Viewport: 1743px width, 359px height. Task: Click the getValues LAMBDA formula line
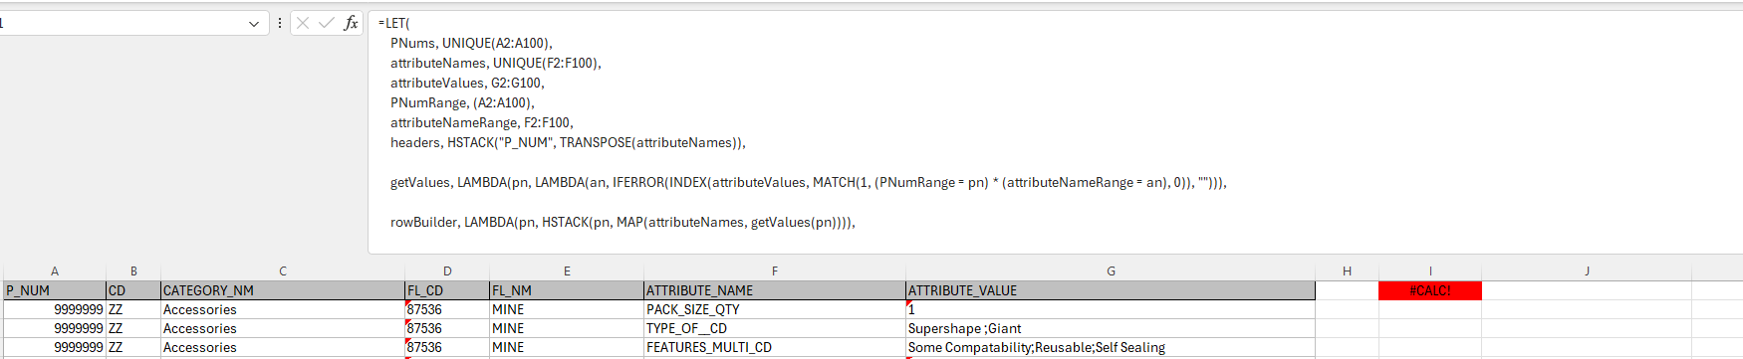point(808,182)
